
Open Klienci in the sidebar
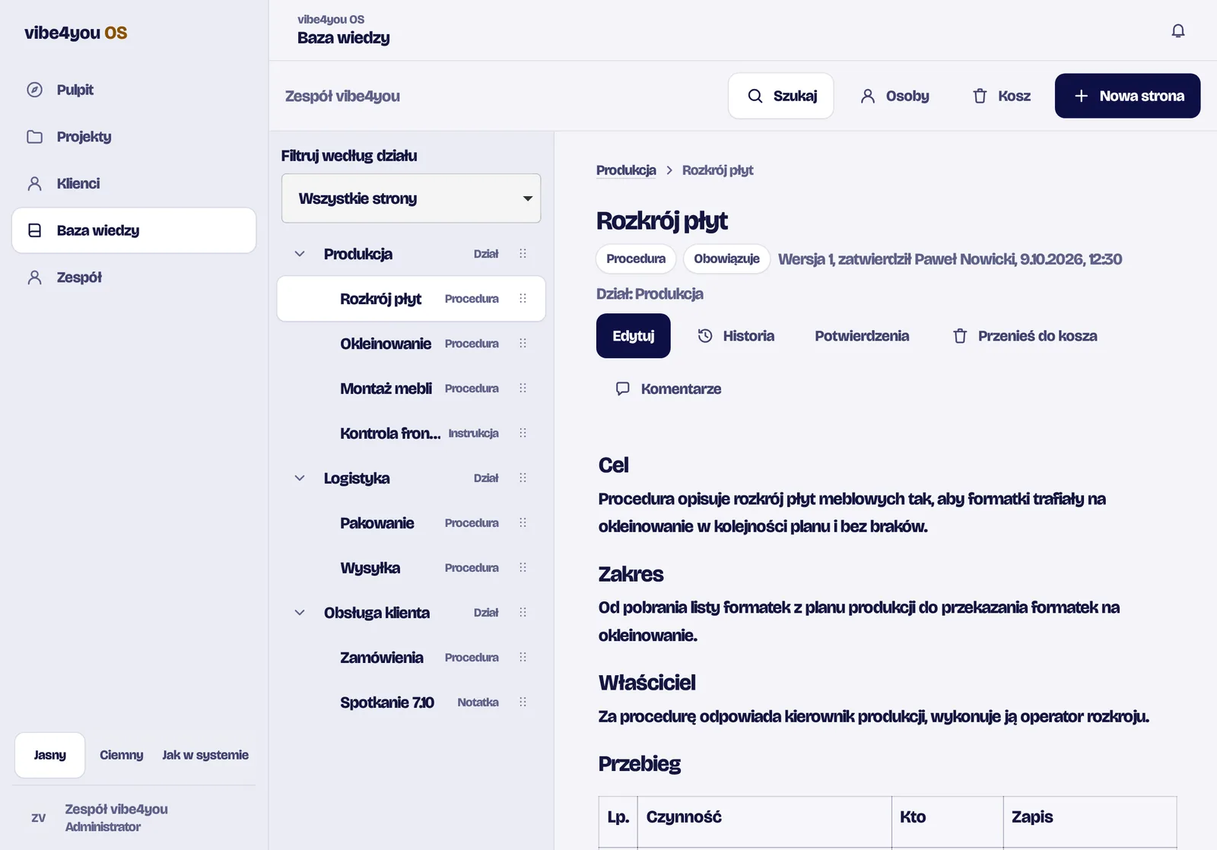tap(134, 184)
